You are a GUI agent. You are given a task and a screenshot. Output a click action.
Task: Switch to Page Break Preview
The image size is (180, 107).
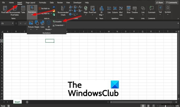pyautogui.click(x=154, y=106)
